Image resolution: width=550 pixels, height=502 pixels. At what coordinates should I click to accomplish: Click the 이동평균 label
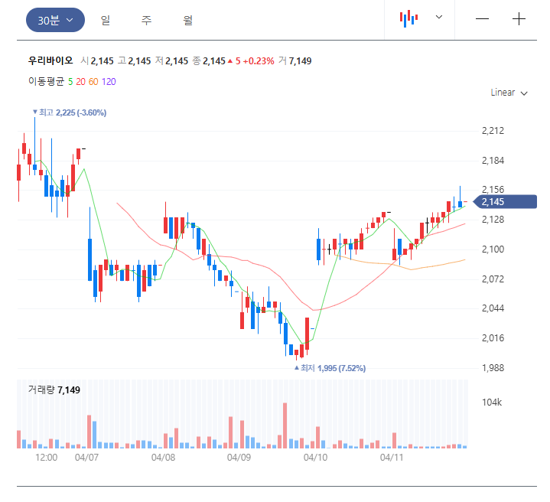pyautogui.click(x=47, y=81)
